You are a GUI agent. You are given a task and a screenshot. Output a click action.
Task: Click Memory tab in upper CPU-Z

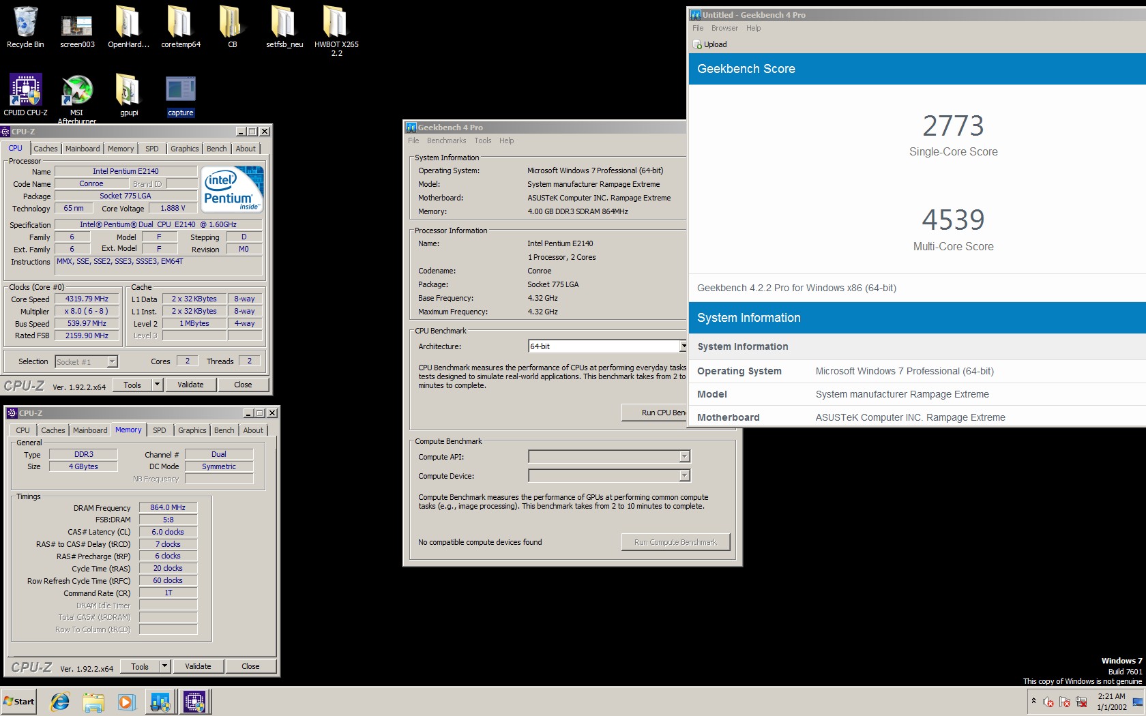tap(120, 149)
